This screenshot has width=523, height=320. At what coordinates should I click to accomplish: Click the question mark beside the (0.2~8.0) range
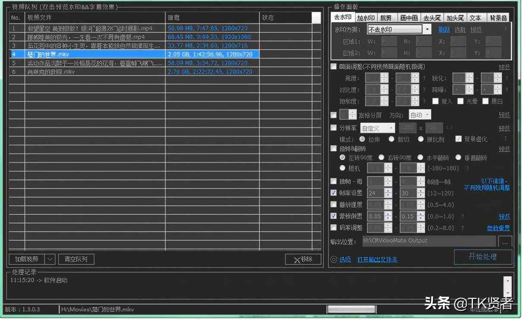pos(463,228)
